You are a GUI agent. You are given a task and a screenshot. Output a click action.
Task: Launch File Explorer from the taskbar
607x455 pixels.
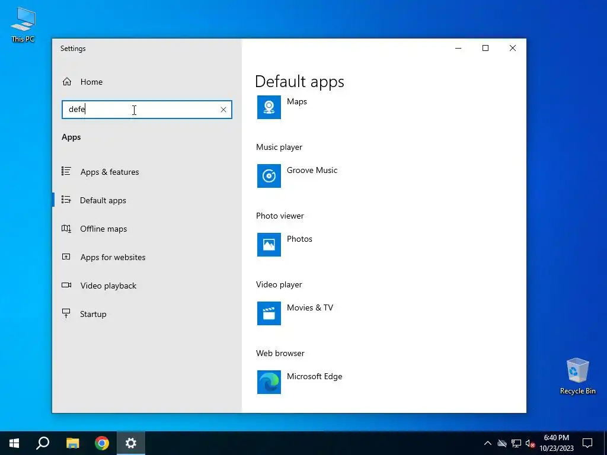(x=72, y=443)
